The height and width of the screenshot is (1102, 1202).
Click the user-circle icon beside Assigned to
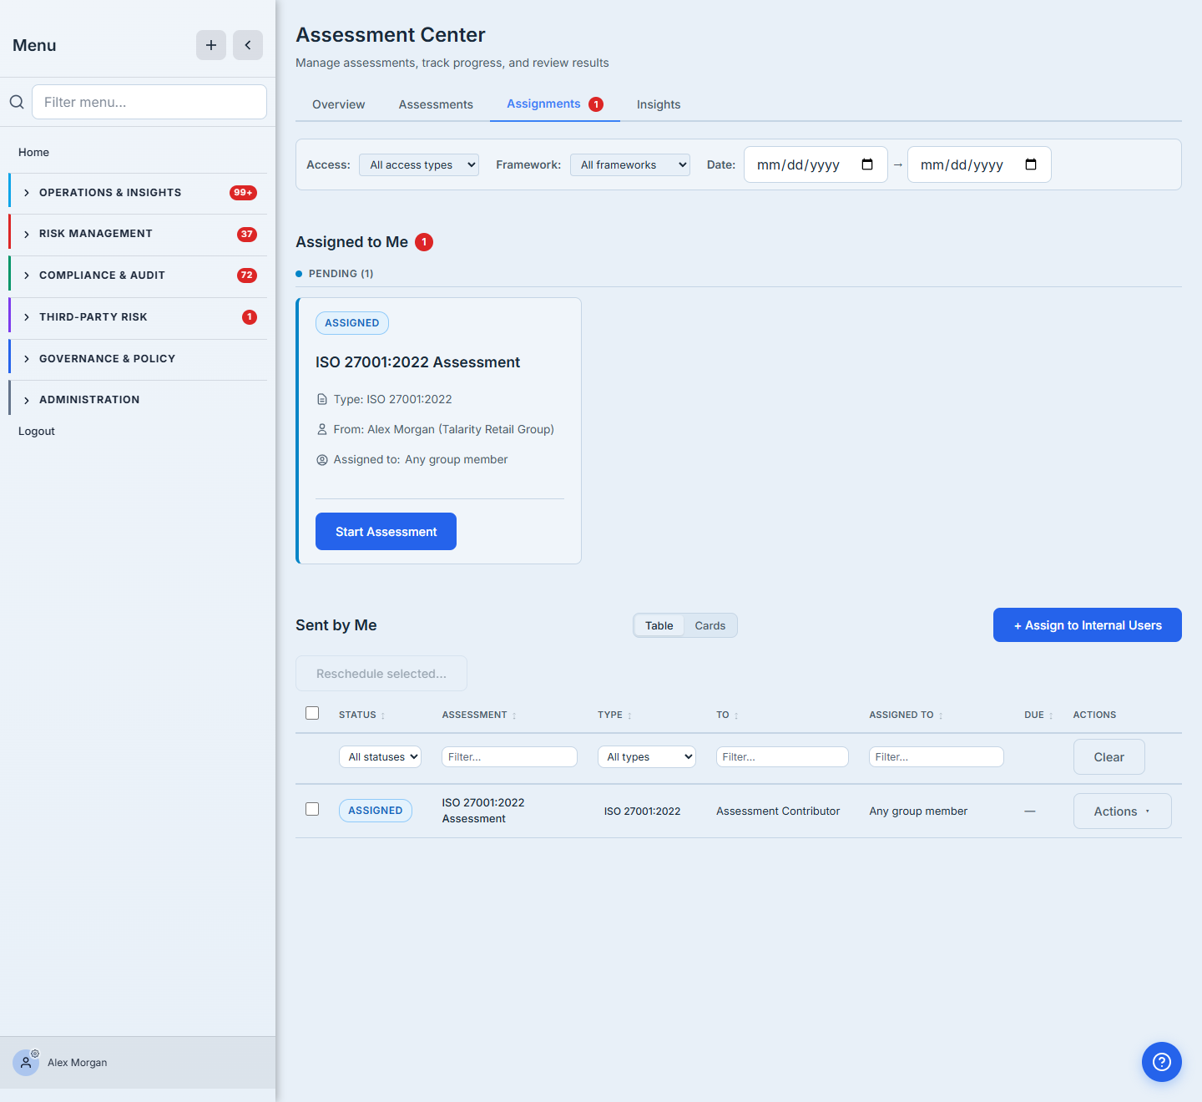(x=322, y=460)
